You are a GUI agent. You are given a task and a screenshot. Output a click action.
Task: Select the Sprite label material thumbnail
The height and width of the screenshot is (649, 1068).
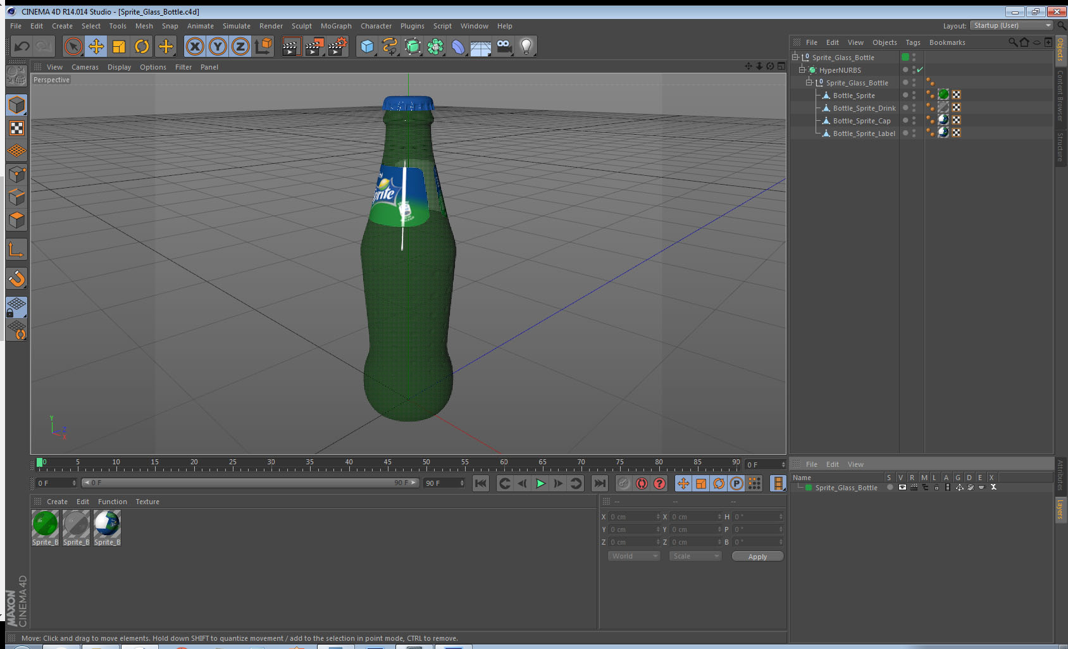pos(107,524)
